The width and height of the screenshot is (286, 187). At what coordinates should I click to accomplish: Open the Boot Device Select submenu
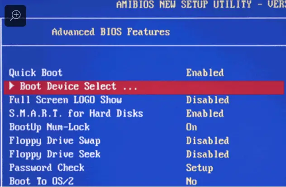pos(144,88)
